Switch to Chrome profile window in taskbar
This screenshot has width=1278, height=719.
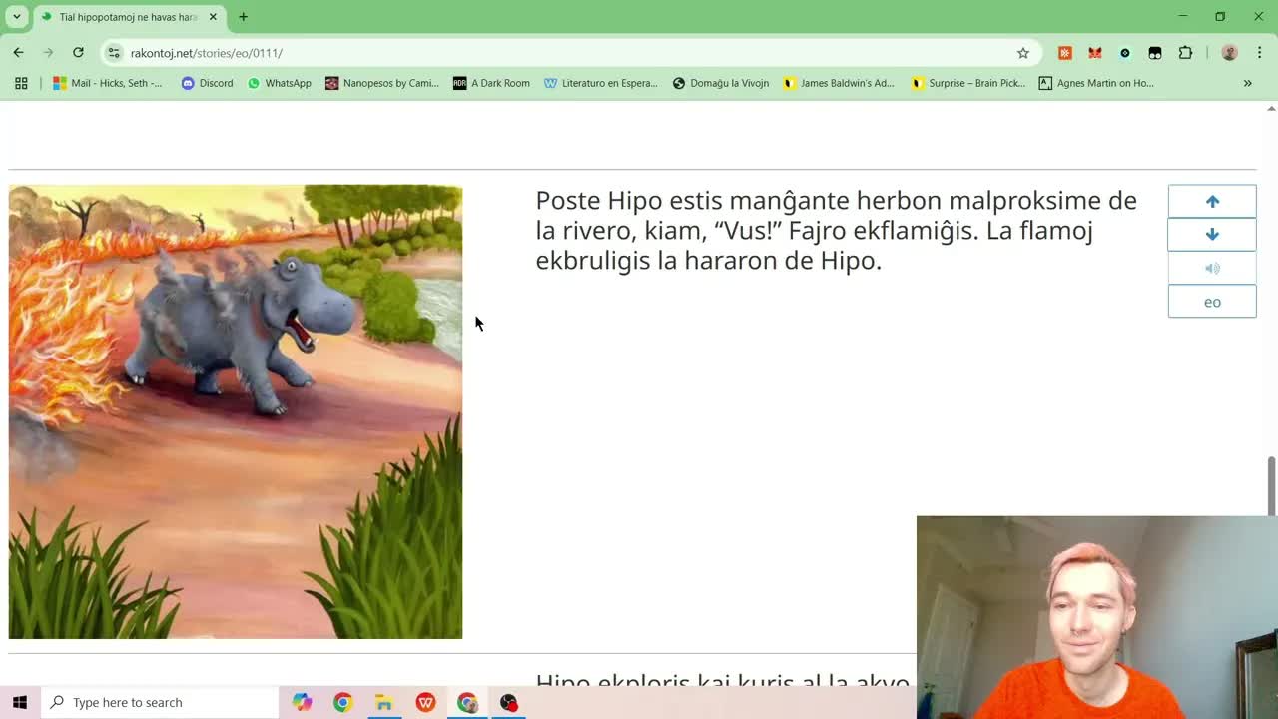pyautogui.click(x=467, y=702)
